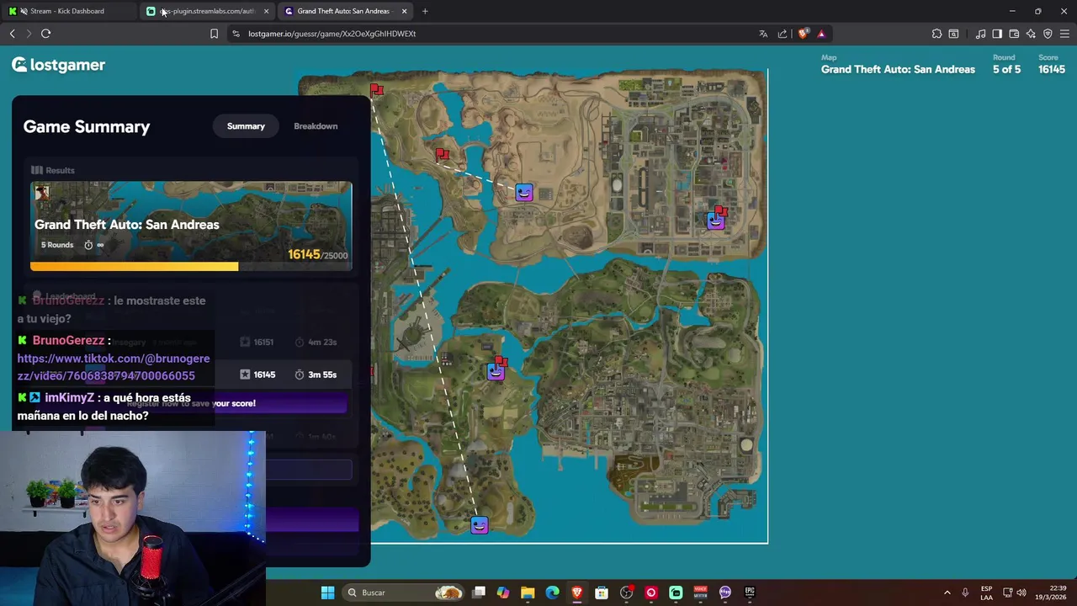Click Copilot icon in taskbar
1077x606 pixels.
[503, 593]
